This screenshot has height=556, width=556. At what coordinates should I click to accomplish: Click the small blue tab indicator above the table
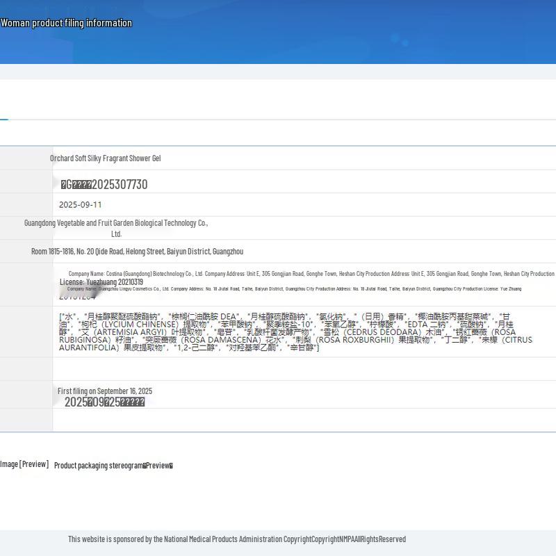[x=3, y=120]
